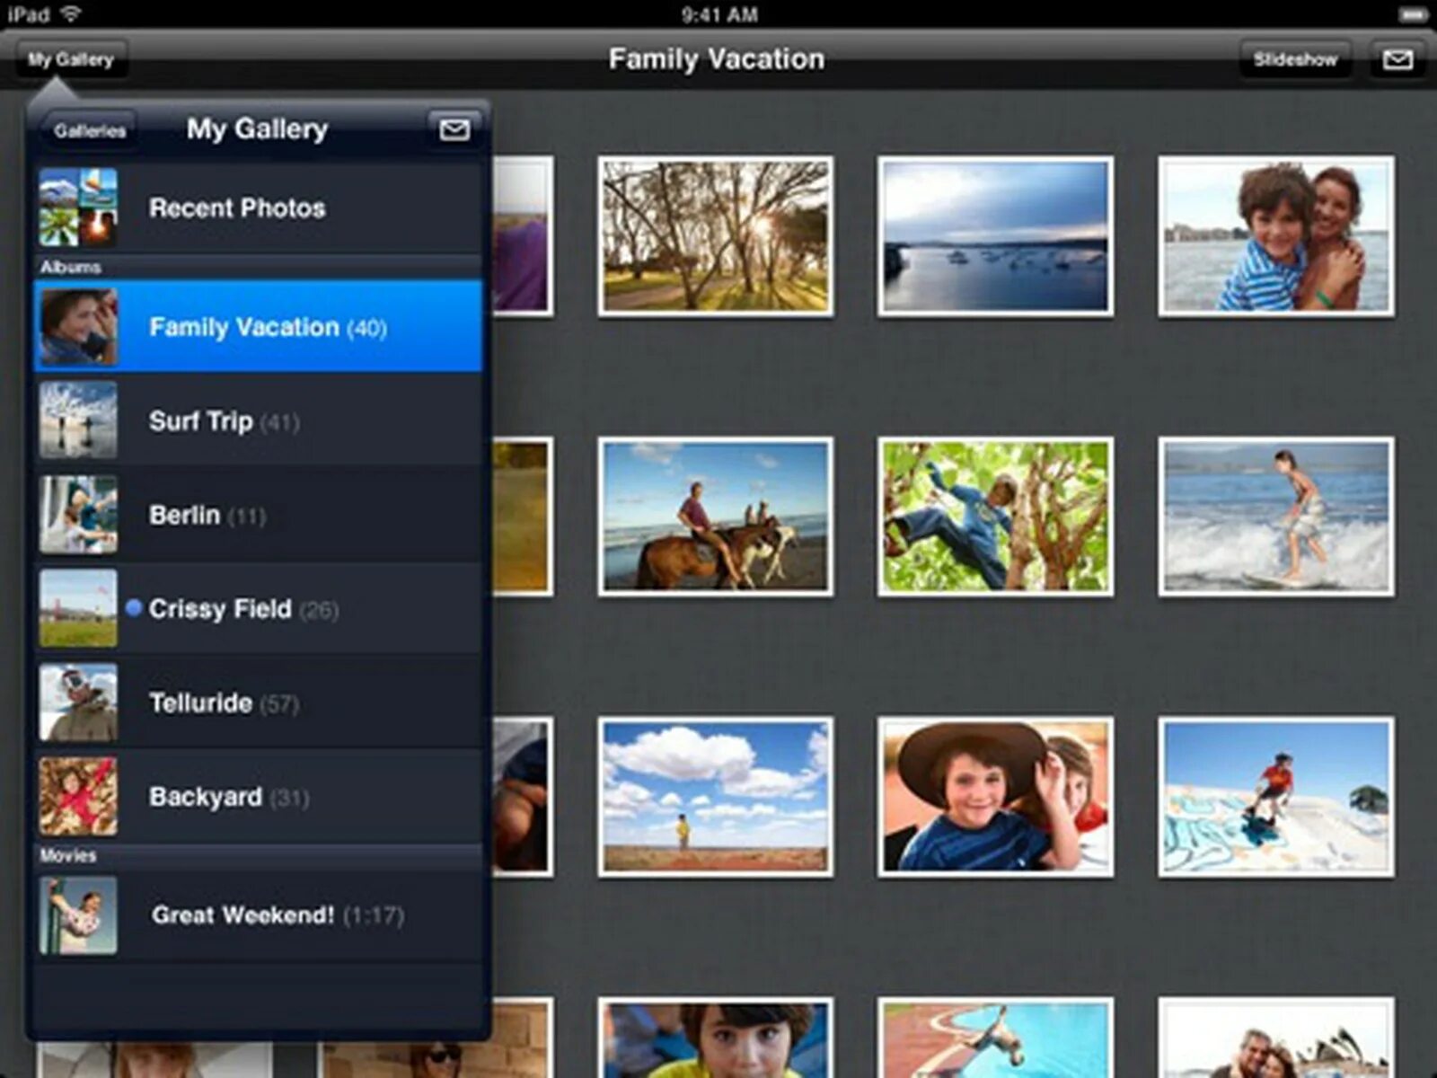The image size is (1437, 1078).
Task: Open the Surf Trip album
Action: pos(258,420)
